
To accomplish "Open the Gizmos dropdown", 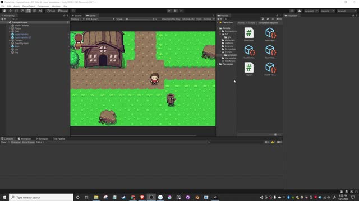I will coord(209,19).
